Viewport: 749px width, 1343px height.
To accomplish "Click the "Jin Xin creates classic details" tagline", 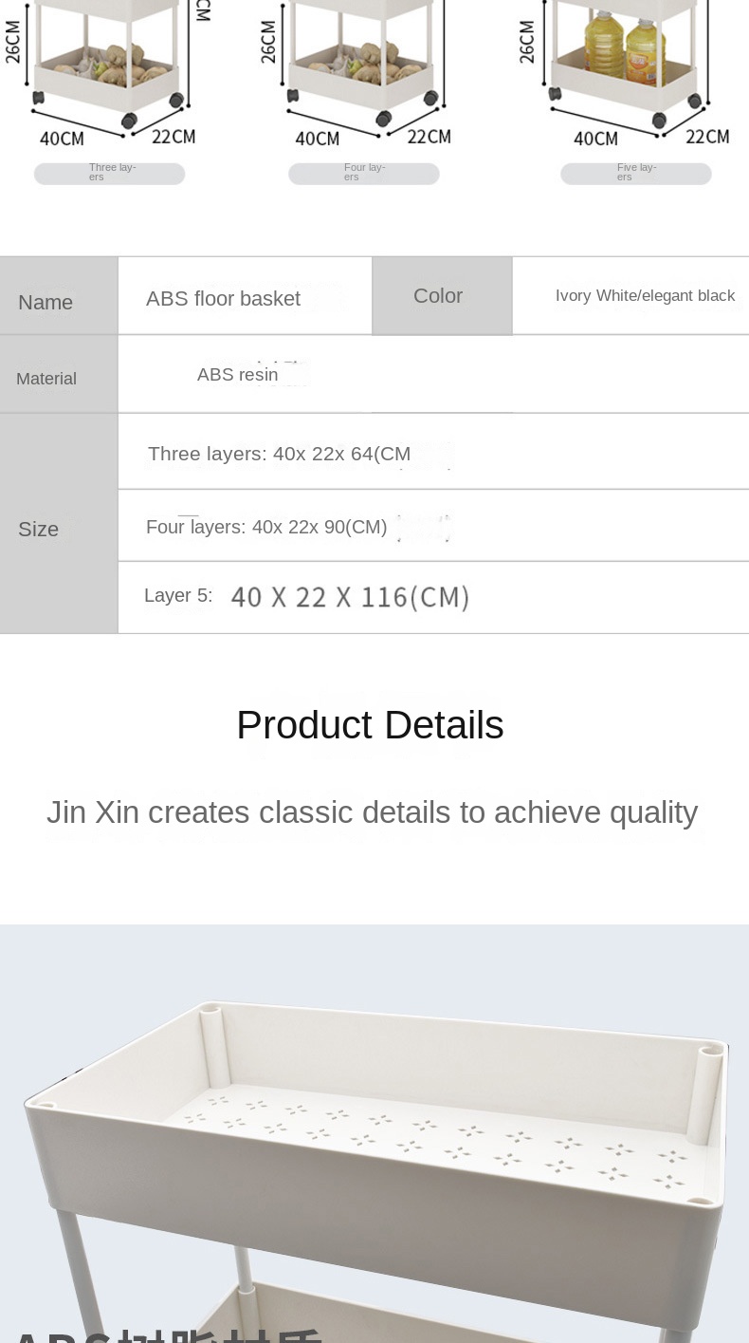I will [x=372, y=812].
